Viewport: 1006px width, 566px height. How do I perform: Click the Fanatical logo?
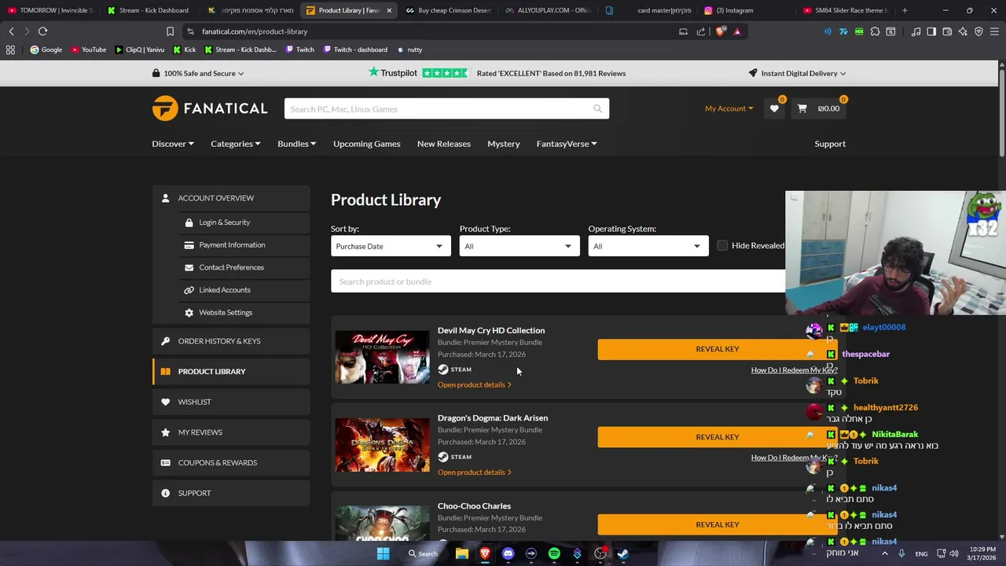(210, 108)
